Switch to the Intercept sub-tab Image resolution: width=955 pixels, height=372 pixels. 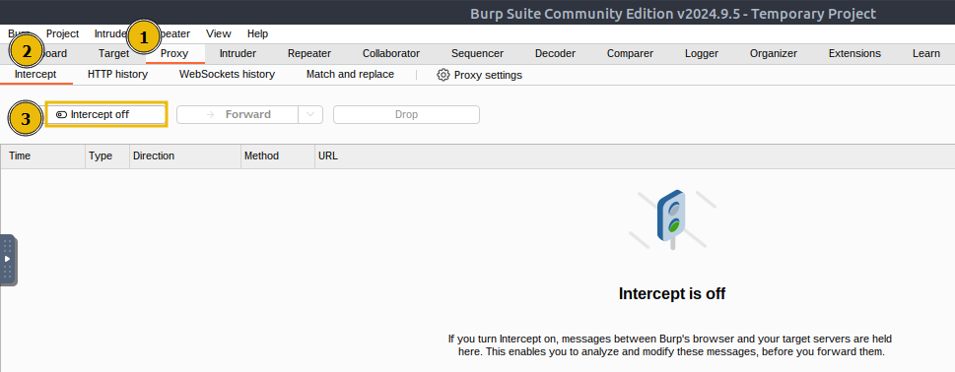coord(35,74)
